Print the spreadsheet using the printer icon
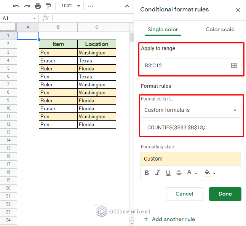This screenshot has height=226, width=246. [x=37, y=6]
